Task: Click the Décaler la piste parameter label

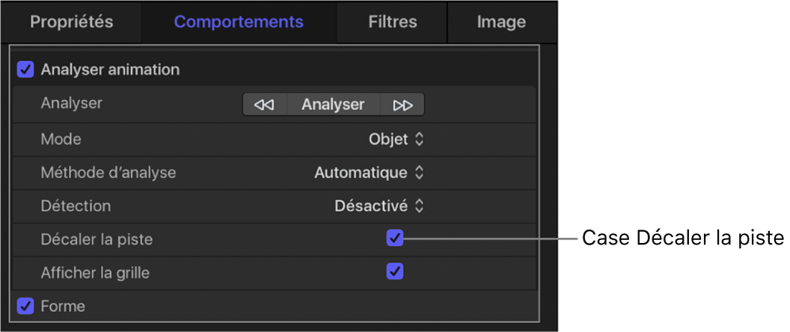Action: point(97,239)
